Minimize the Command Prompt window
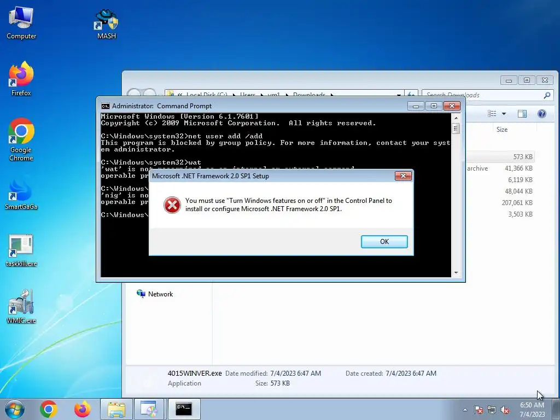This screenshot has width=560, height=420. 416,106
